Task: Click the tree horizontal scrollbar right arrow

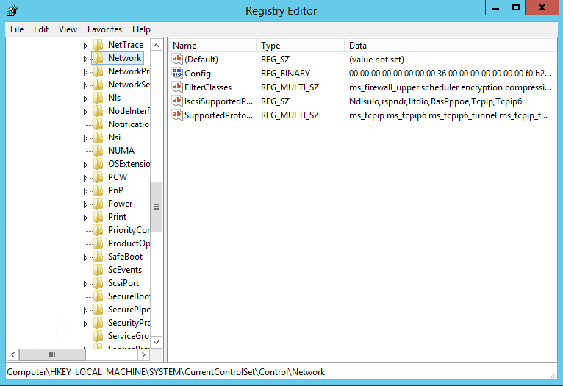Action: click(143, 354)
